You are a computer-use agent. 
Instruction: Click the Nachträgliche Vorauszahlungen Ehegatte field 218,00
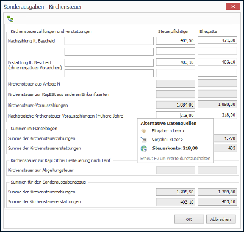pyautogui.click(x=217, y=115)
